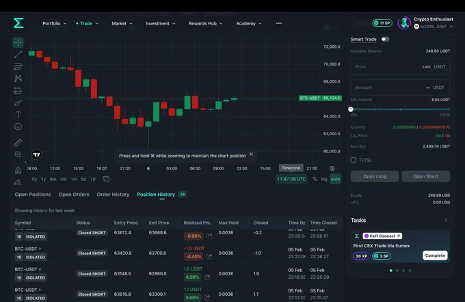This screenshot has height=302, width=465.
Task: Expand the Trade menu
Action: tap(88, 23)
